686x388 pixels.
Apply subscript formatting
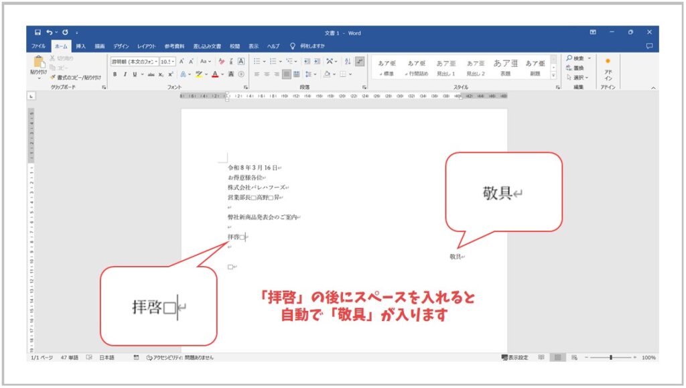click(x=161, y=74)
